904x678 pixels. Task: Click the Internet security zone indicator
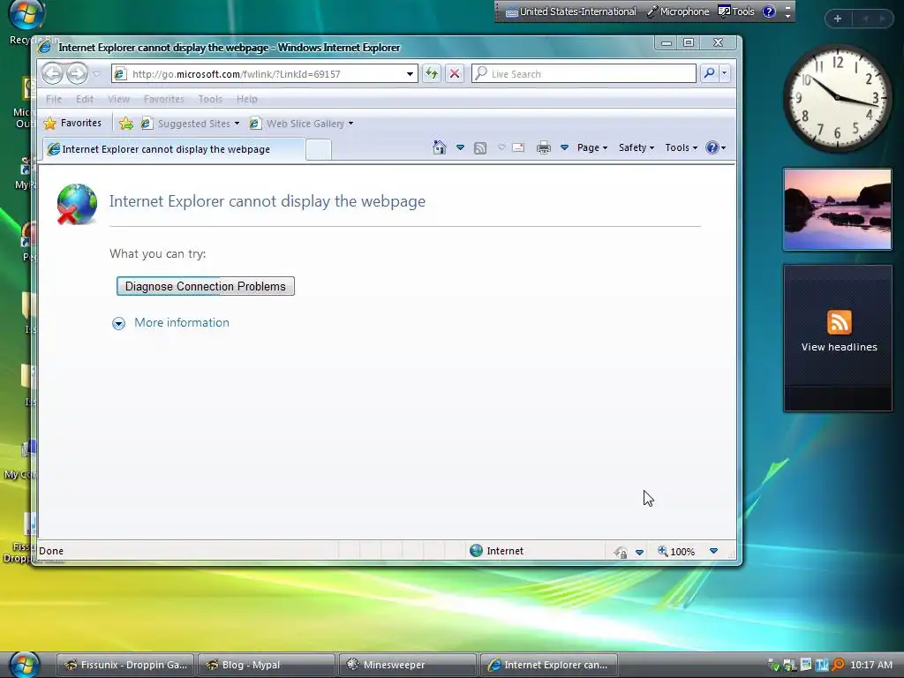pos(496,551)
